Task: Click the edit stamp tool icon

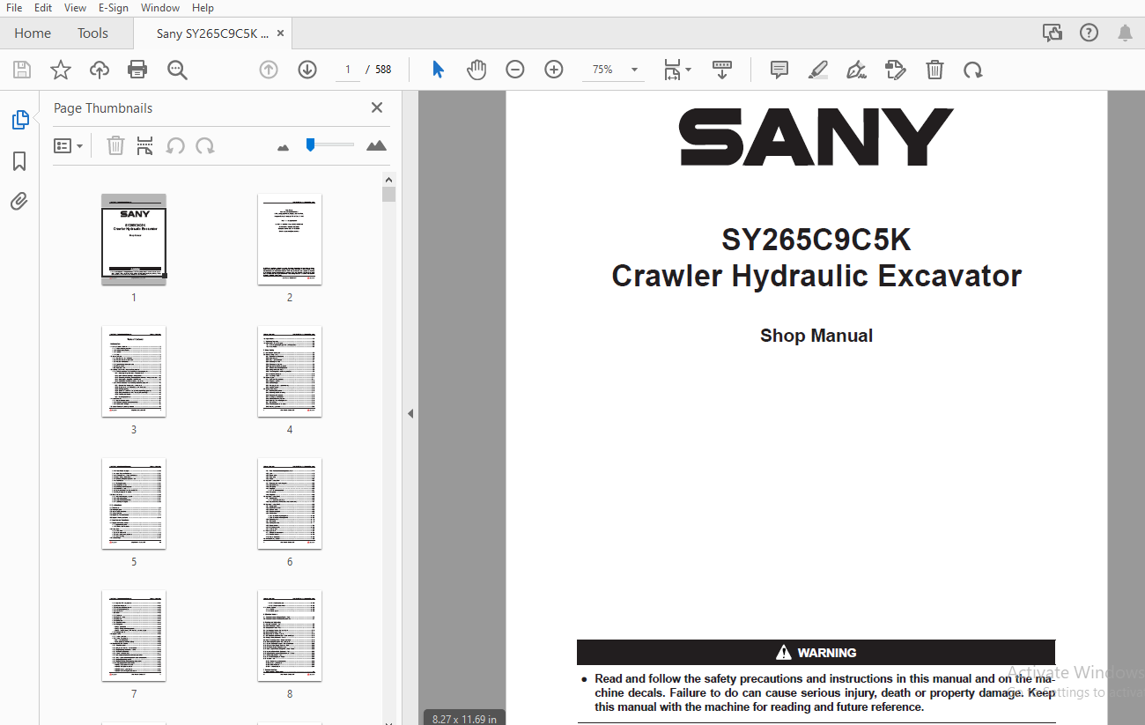Action: (x=896, y=70)
